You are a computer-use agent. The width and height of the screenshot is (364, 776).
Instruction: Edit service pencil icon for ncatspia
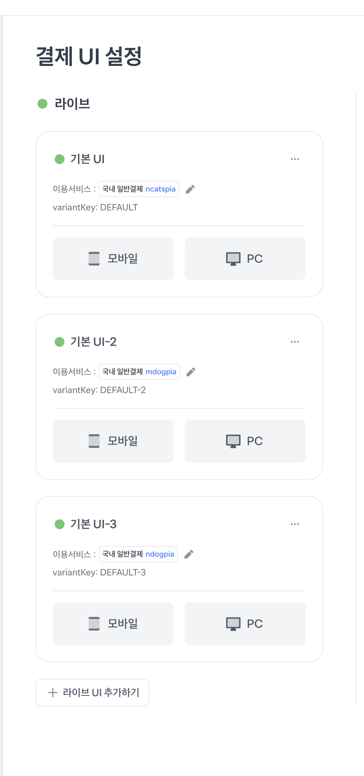pos(190,189)
